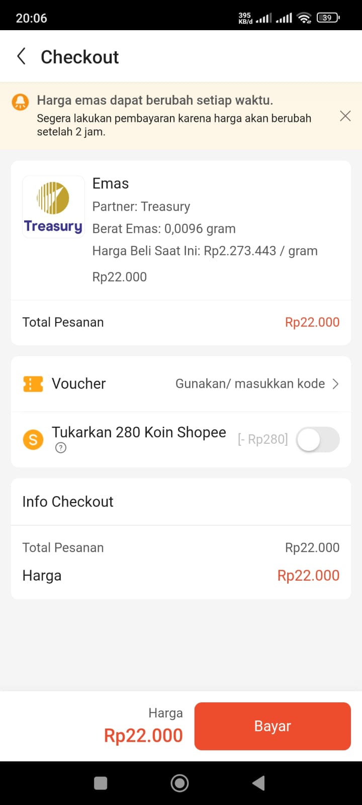
Task: Enable Tukarkan 280 Koin Shopee switch
Action: click(318, 440)
